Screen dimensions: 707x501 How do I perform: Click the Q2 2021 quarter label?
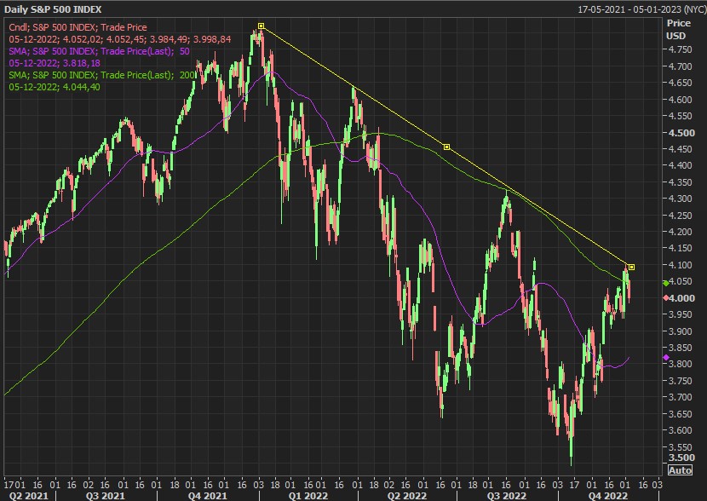[x=28, y=496]
